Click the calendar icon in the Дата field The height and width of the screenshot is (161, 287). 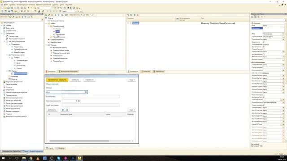86,92
